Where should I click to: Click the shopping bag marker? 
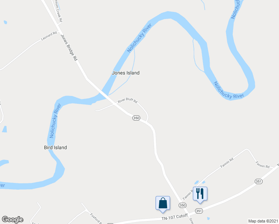coord(163,204)
